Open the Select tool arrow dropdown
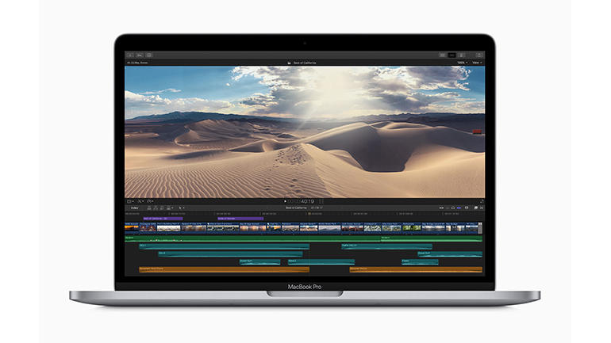 (x=182, y=208)
